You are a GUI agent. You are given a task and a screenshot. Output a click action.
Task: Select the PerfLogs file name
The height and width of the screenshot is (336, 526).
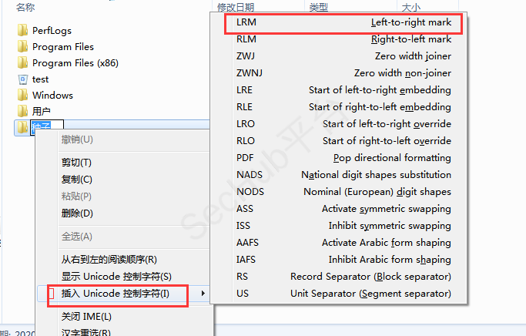pyautogui.click(x=52, y=31)
